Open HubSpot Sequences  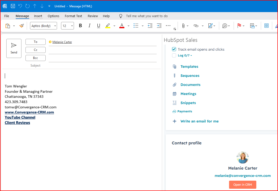[x=190, y=76]
